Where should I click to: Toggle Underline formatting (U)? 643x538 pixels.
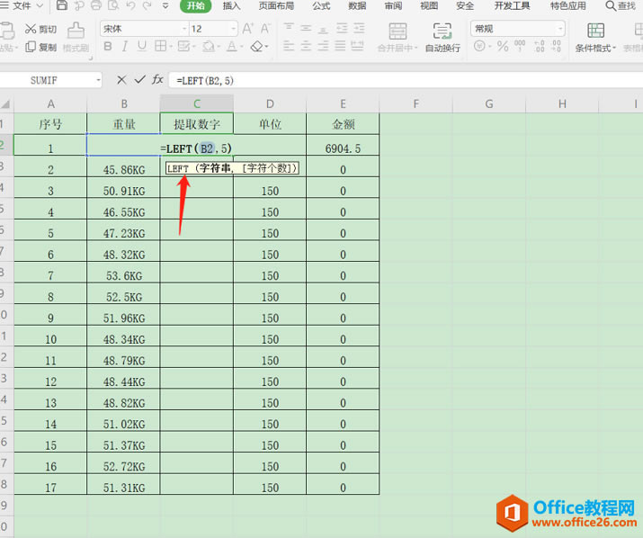point(142,47)
